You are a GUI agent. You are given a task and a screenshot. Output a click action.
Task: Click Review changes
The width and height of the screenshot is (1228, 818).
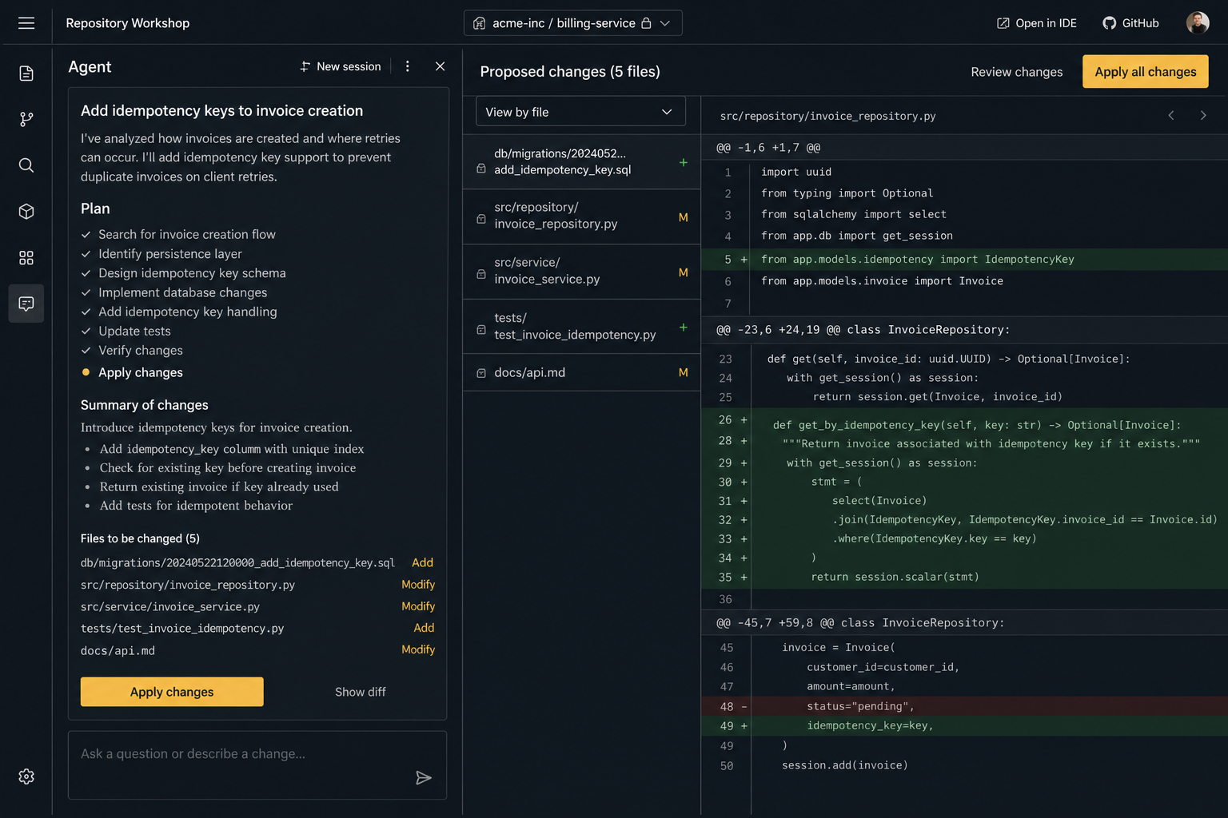coord(1017,72)
